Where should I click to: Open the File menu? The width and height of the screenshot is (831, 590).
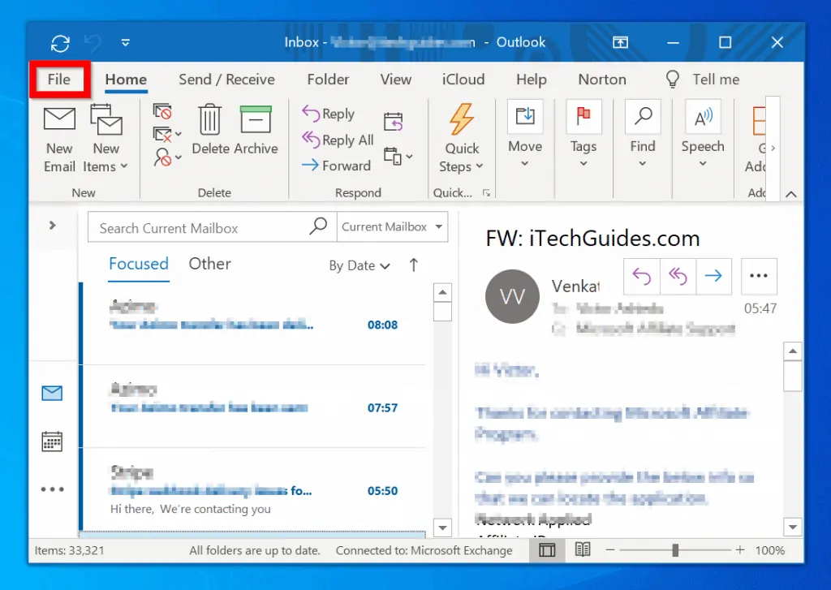point(58,80)
